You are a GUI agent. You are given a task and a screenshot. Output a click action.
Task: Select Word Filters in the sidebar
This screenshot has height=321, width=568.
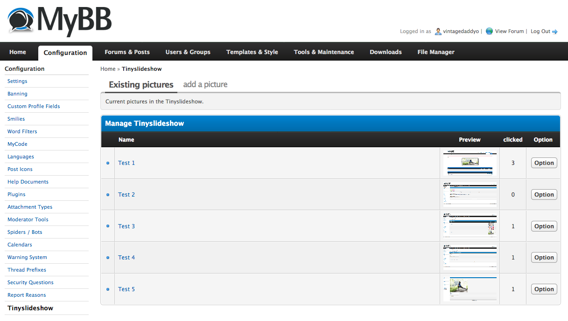[x=22, y=131]
